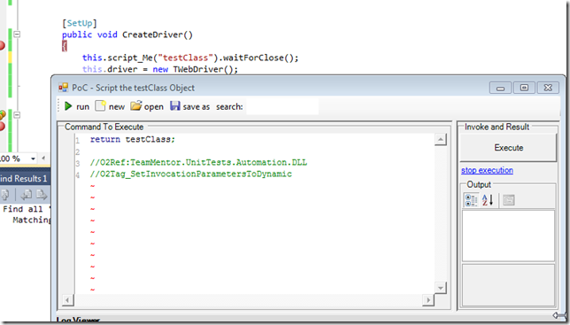Viewport: 570px width, 325px height.
Task: Open a script file using the folder icon
Action: (136, 105)
